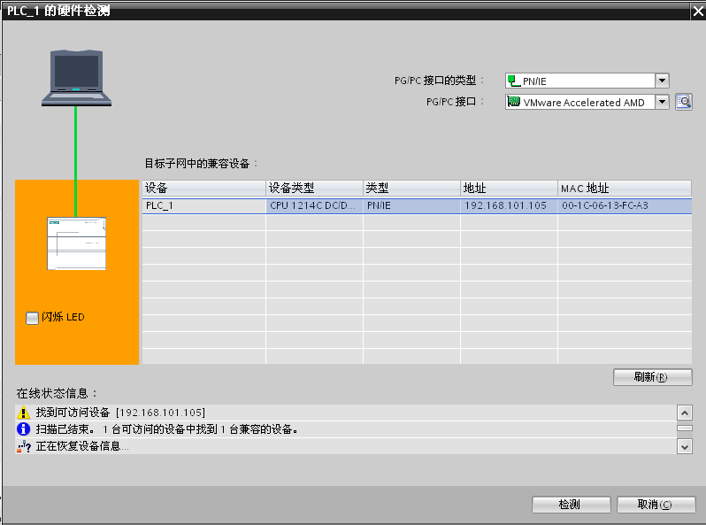706x525 pixels.
Task: Click the MAC 地址 column header
Action: click(x=625, y=188)
